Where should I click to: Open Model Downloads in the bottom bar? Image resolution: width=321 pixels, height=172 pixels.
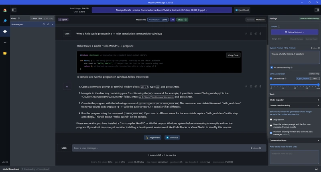click(11, 169)
